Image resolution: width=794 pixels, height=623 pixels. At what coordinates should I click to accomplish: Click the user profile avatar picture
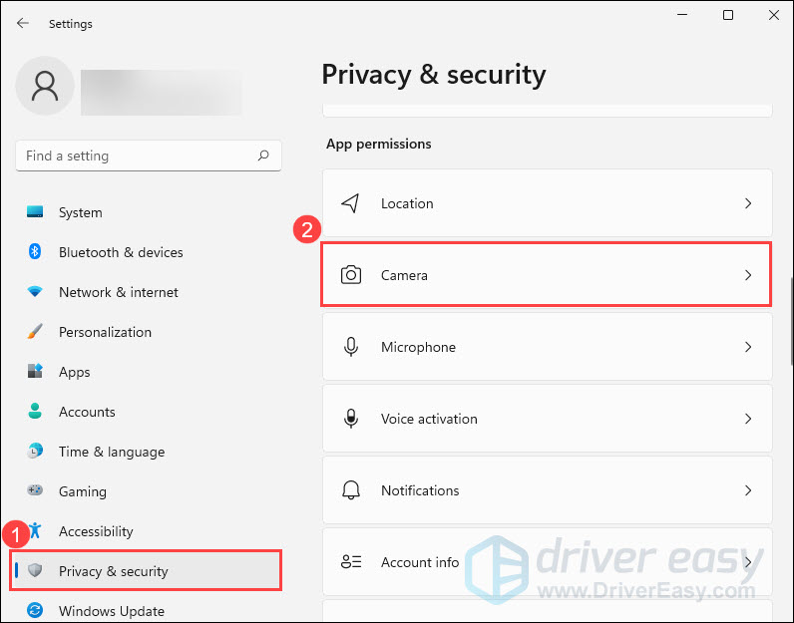tap(45, 86)
